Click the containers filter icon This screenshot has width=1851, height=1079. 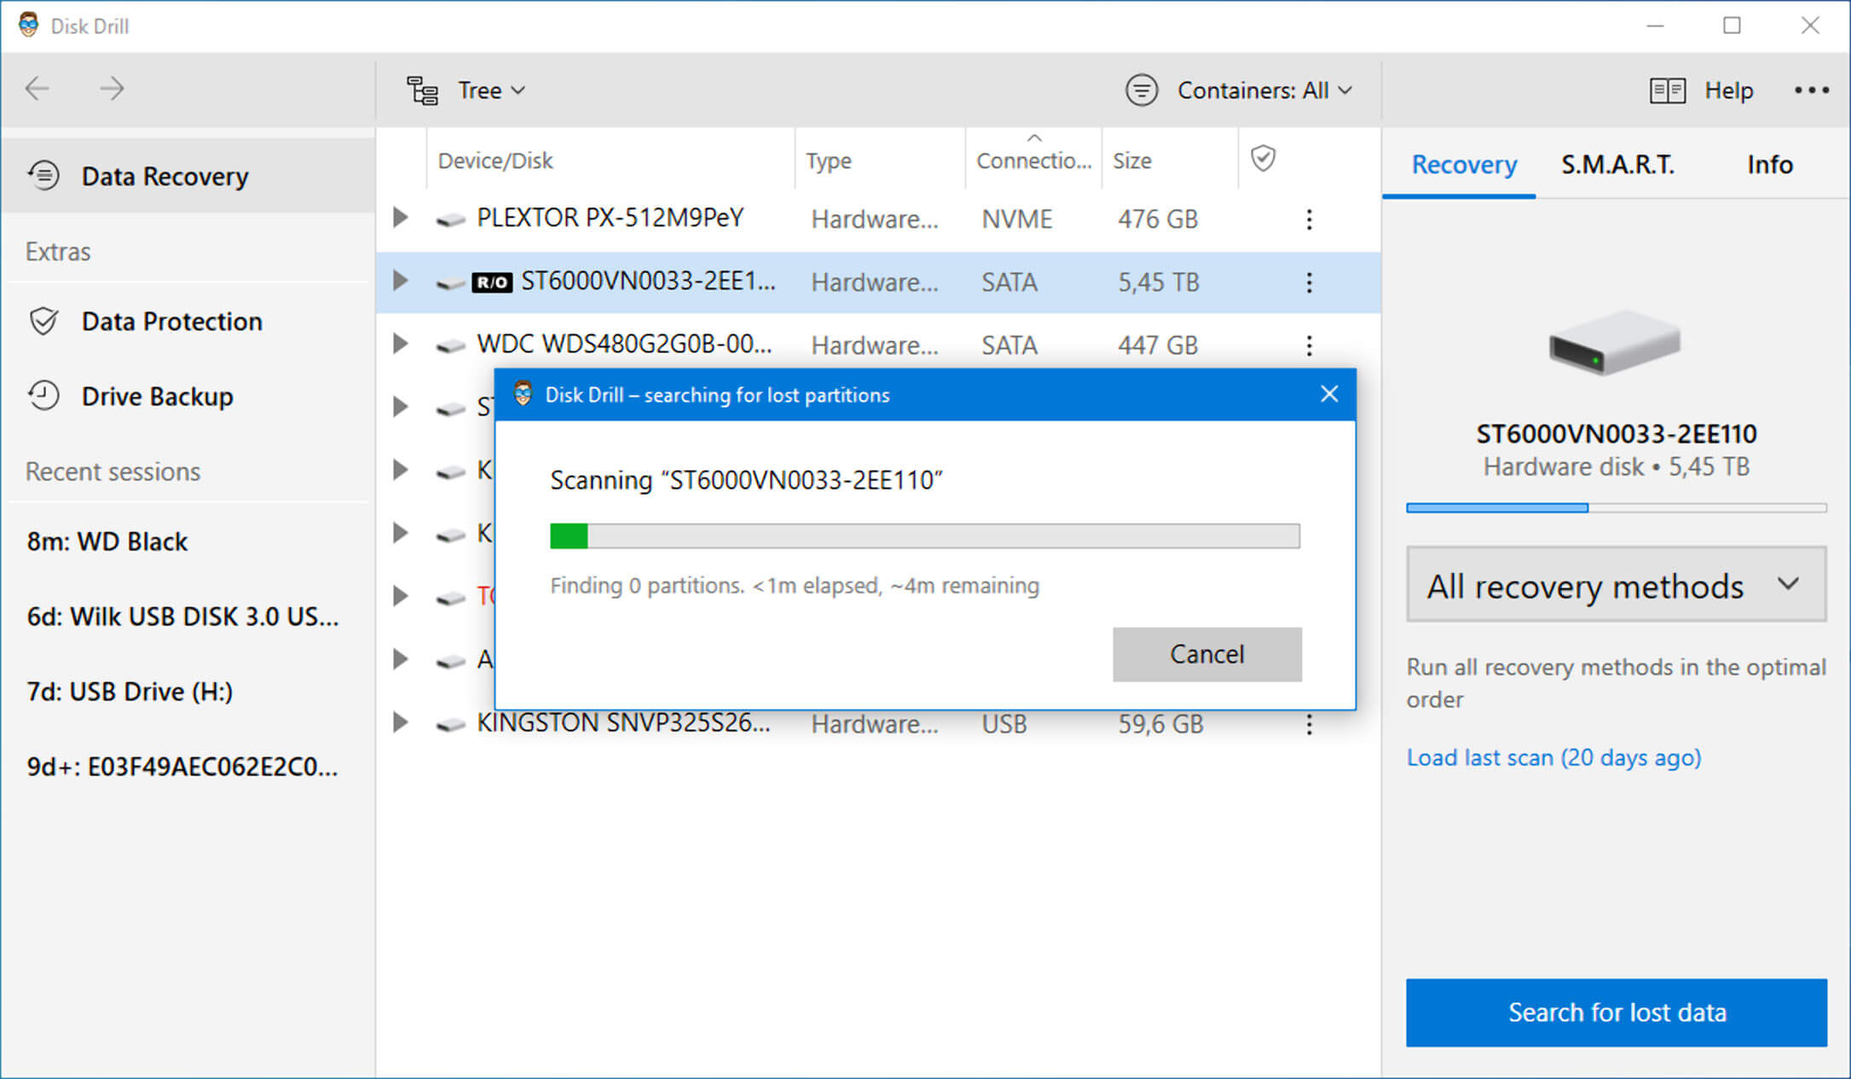[1142, 90]
